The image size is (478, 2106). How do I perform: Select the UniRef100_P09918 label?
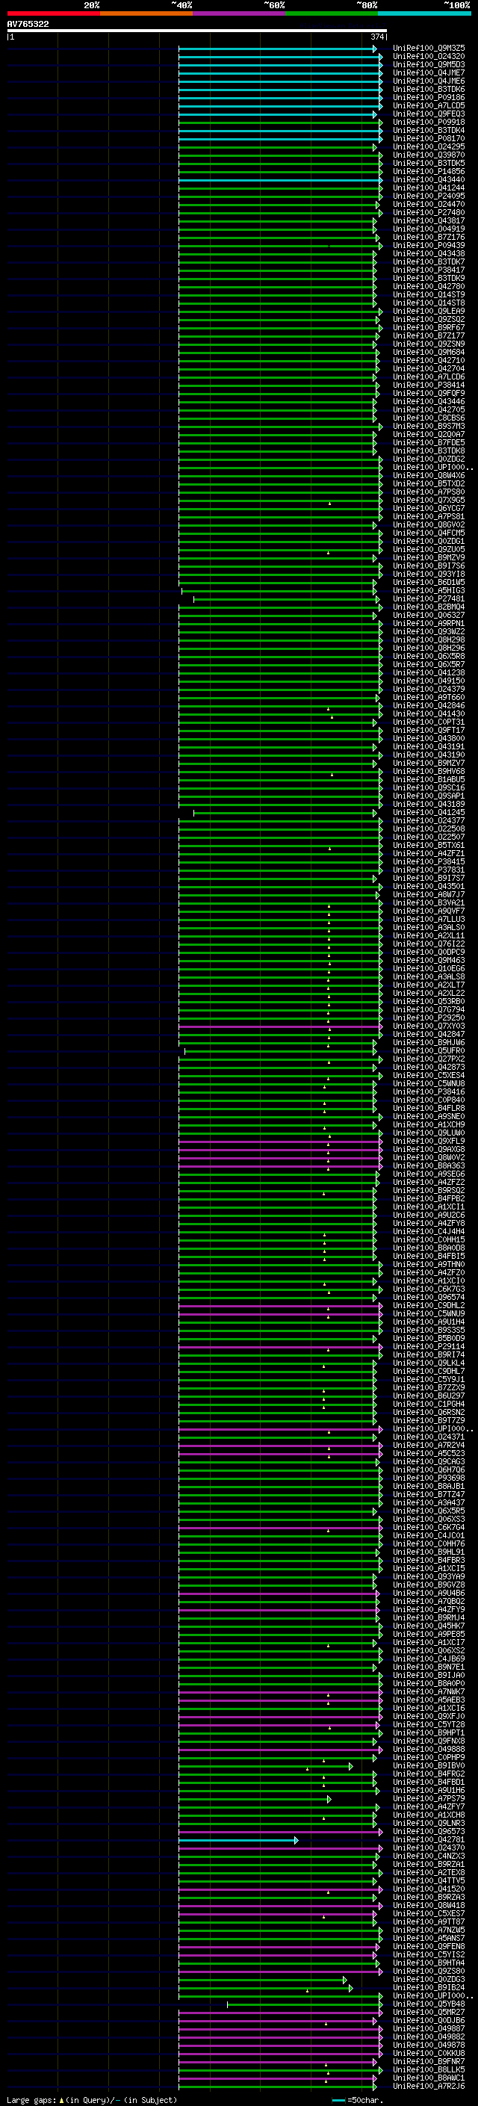coord(428,122)
